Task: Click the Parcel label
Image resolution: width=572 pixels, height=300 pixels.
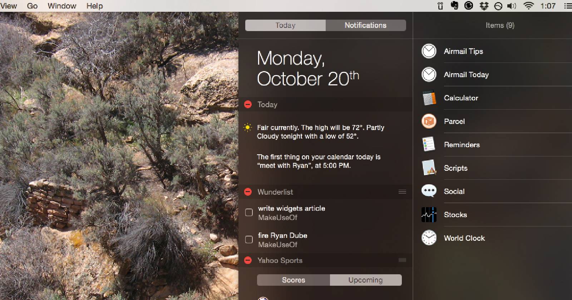Action: pyautogui.click(x=454, y=121)
